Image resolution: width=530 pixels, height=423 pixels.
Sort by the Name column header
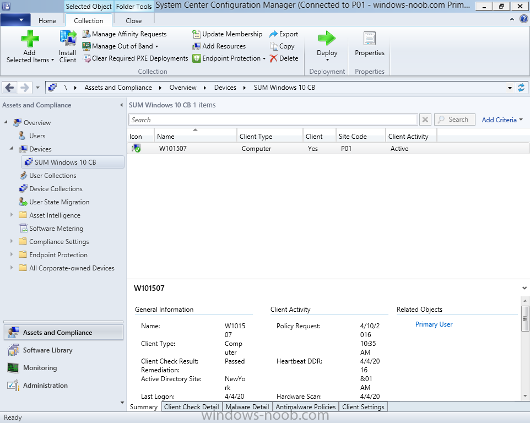tap(196, 136)
